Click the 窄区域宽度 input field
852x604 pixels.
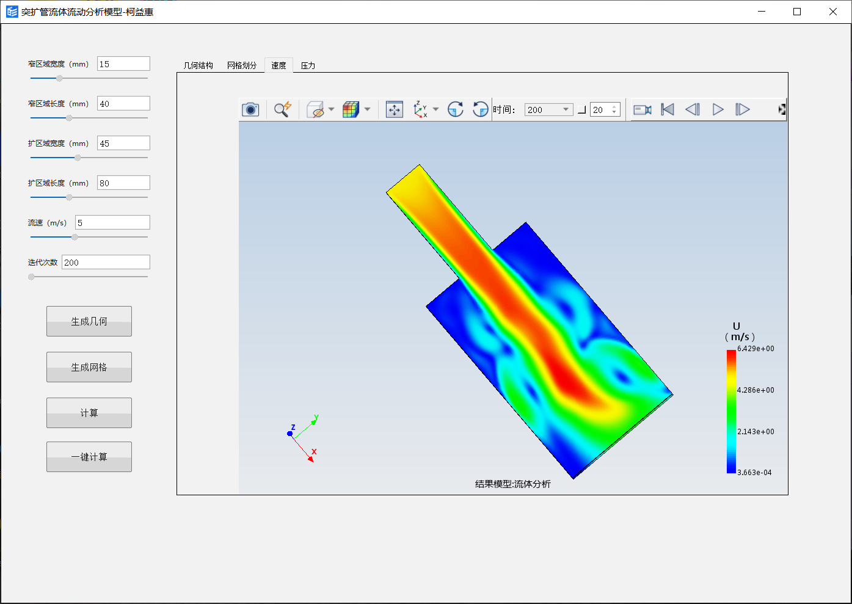click(x=123, y=64)
